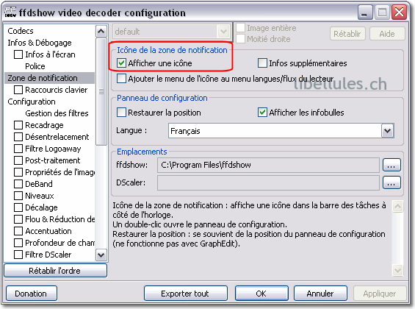Click help text scroll down arrow
The height and width of the screenshot is (309, 415).
pyautogui.click(x=397, y=270)
